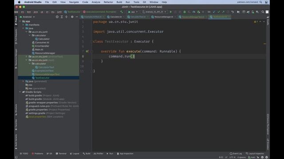Image resolution: width=284 pixels, height=159 pixels.
Task: Click the Make Project hammer icon
Action: (x=122, y=12)
